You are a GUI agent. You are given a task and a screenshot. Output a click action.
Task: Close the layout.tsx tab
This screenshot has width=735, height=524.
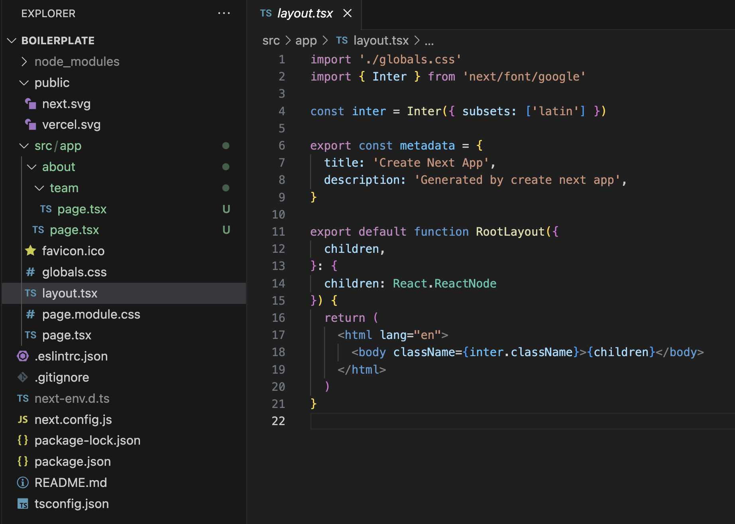click(x=348, y=14)
